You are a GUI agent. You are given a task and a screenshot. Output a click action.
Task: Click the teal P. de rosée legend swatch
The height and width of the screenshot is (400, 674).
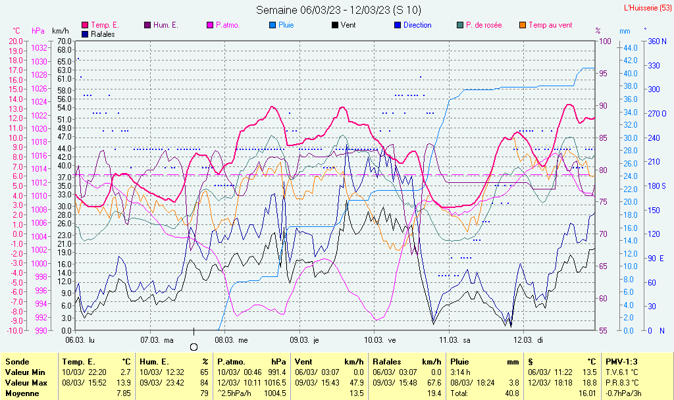[x=460, y=26]
